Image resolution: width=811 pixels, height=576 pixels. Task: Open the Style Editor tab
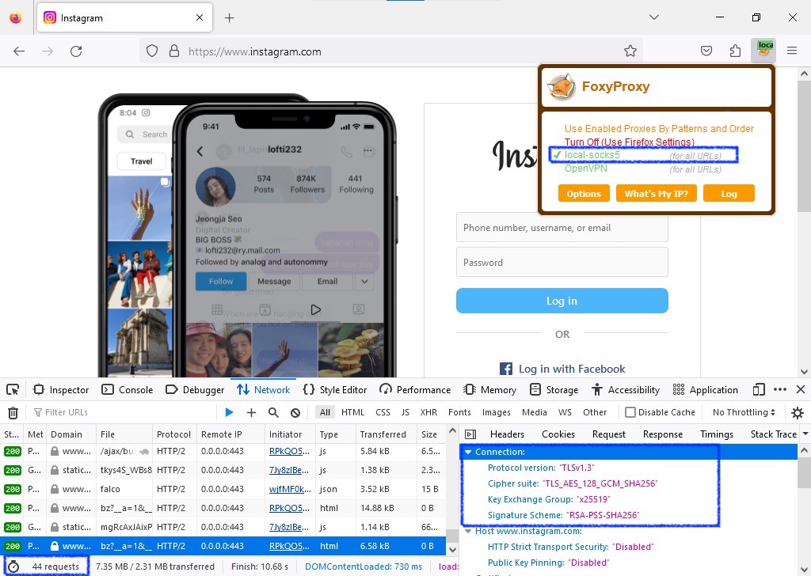pyautogui.click(x=335, y=389)
